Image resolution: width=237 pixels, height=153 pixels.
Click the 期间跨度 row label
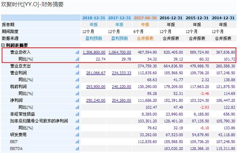pos(10,32)
